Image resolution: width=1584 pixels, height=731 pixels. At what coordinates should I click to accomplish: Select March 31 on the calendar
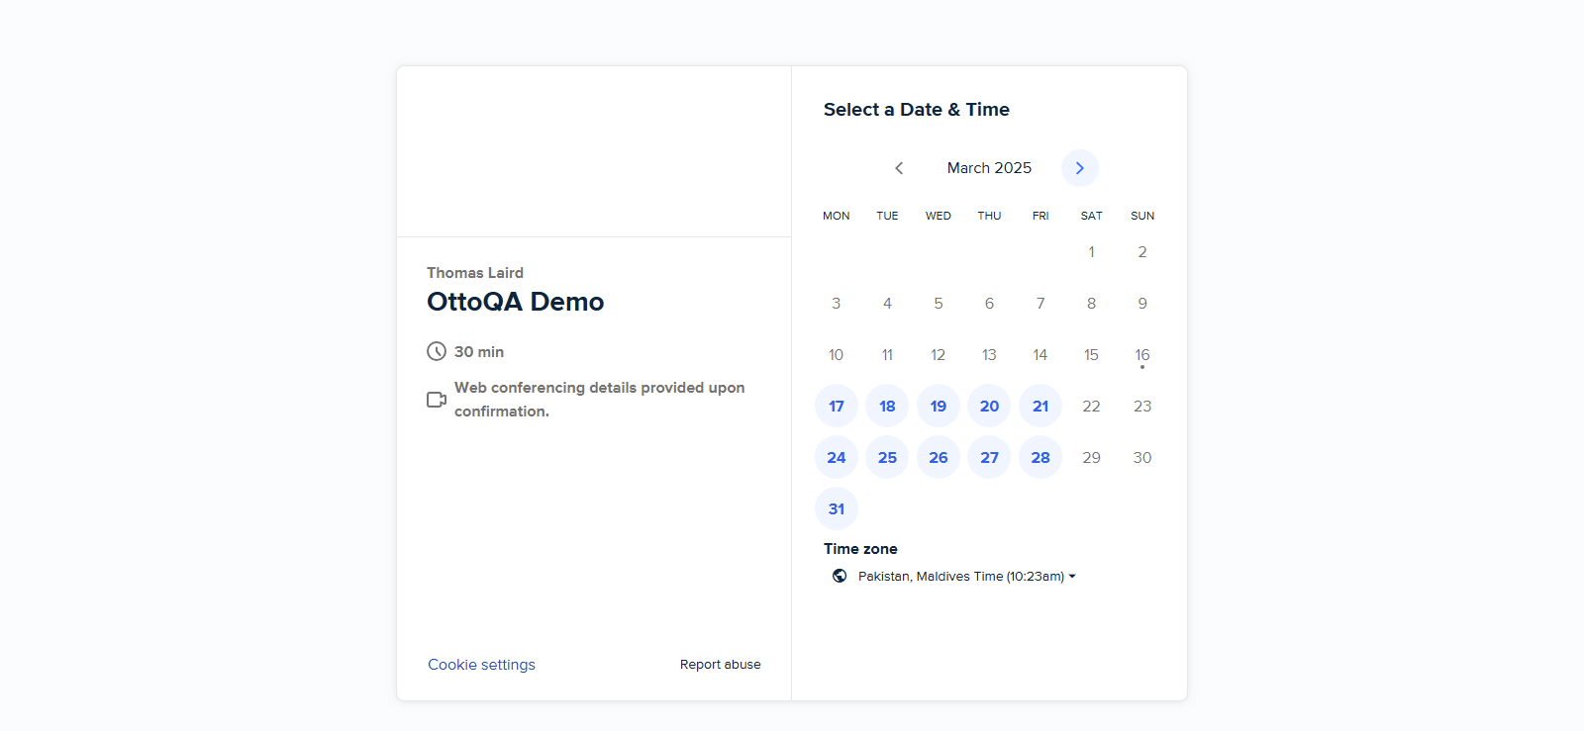coord(837,508)
